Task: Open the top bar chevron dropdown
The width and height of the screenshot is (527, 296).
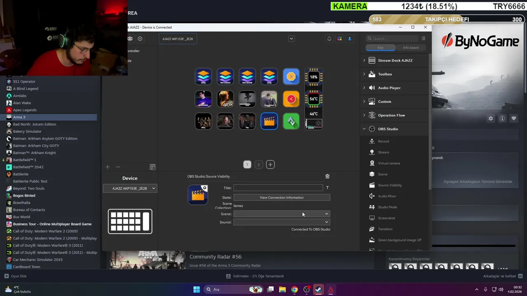Action: tap(291, 39)
